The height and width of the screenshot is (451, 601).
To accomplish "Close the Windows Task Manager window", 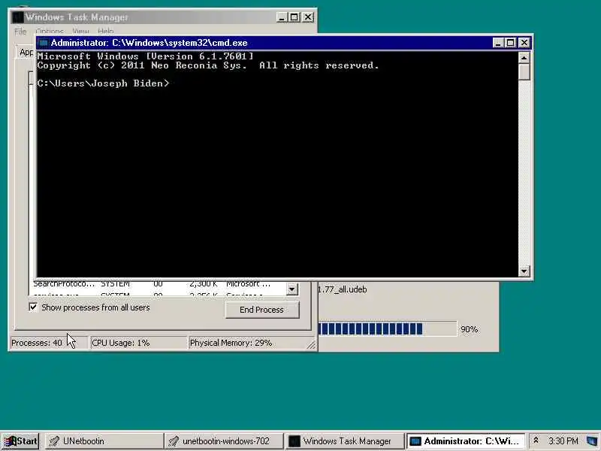I will (x=308, y=17).
